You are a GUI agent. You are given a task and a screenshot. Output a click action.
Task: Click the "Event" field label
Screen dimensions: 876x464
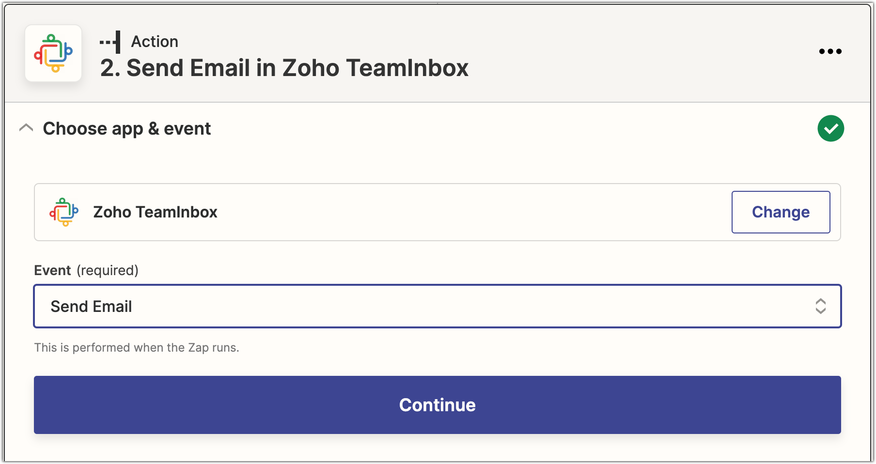click(x=52, y=270)
